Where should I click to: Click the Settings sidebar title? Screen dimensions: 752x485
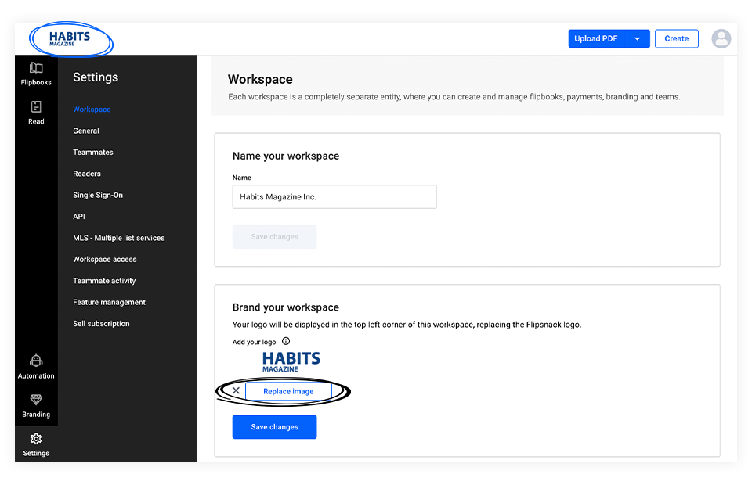click(x=96, y=77)
